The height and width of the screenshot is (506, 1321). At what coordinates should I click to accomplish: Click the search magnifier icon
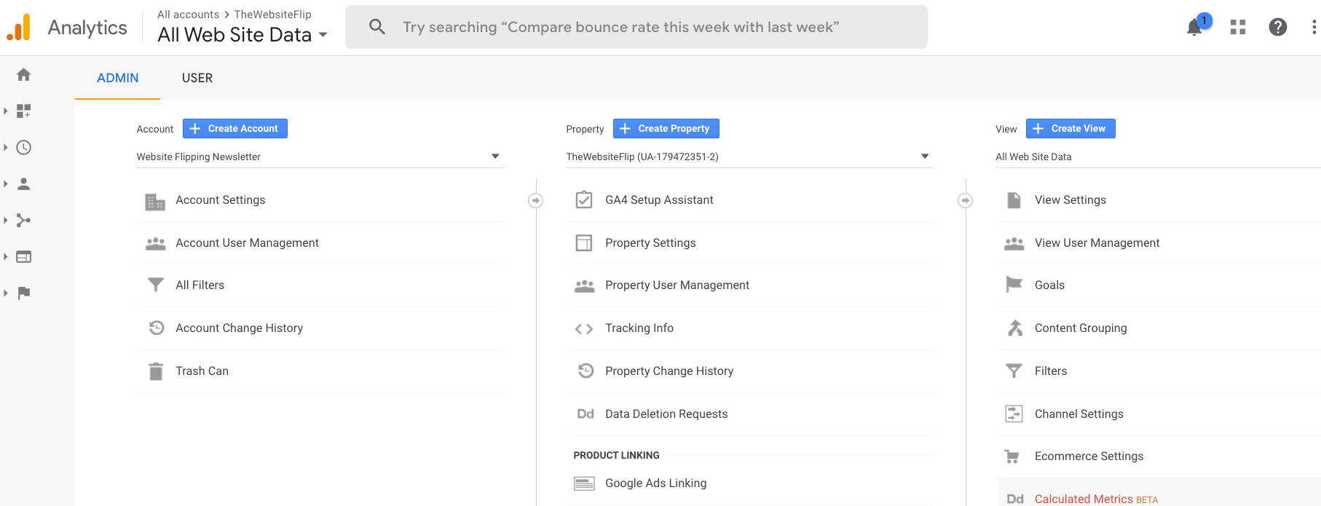(x=377, y=27)
